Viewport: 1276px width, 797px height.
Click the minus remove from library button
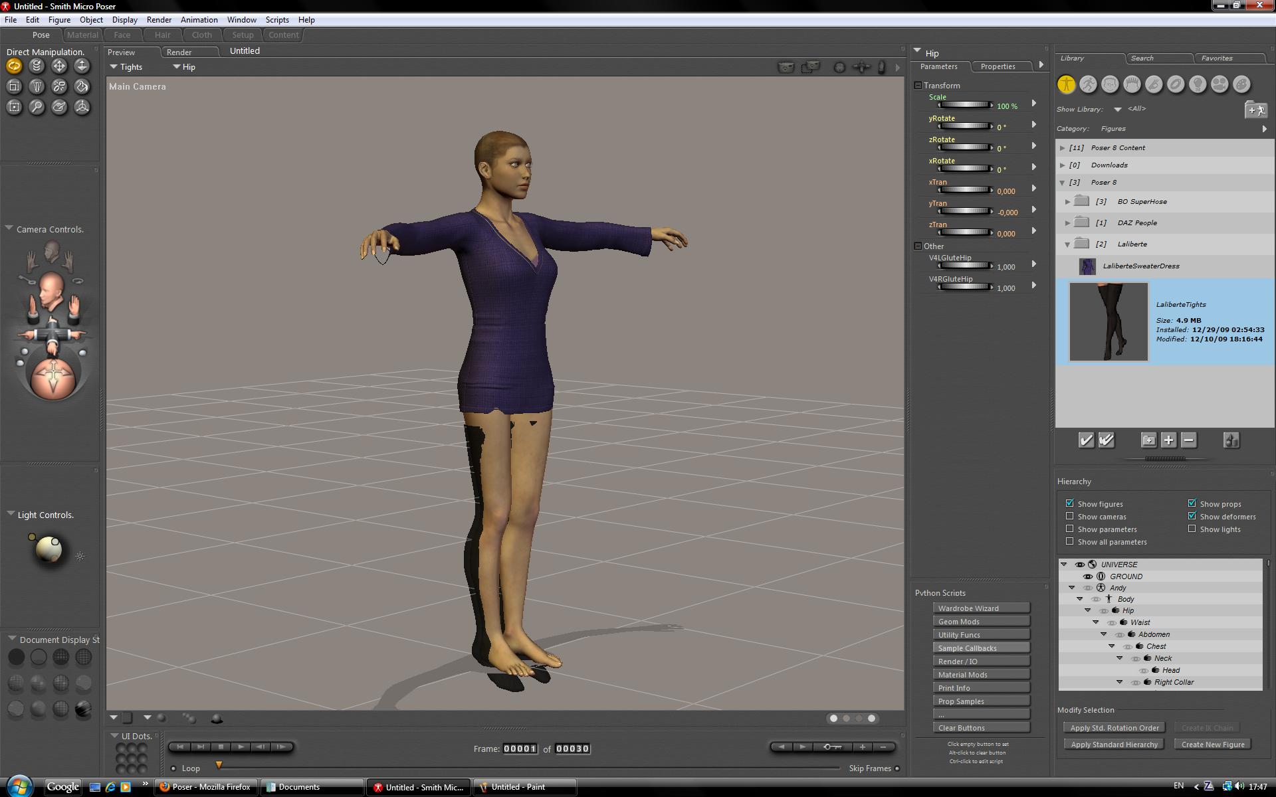[1189, 440]
